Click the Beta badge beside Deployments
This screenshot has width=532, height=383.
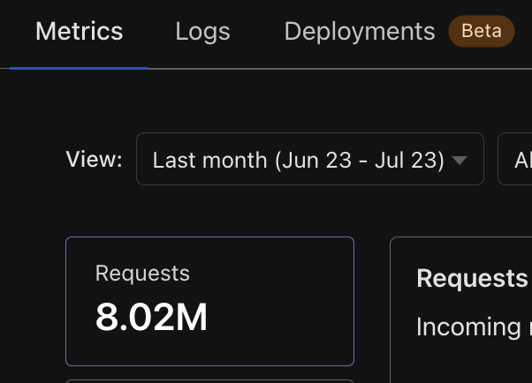[x=481, y=33]
